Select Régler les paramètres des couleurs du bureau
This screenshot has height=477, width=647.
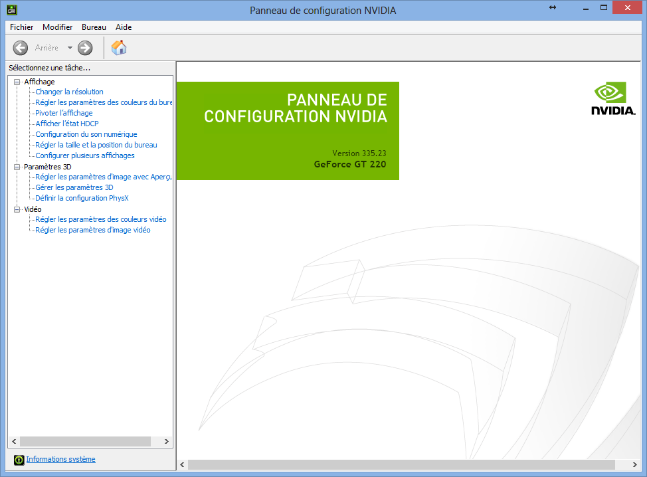[104, 102]
